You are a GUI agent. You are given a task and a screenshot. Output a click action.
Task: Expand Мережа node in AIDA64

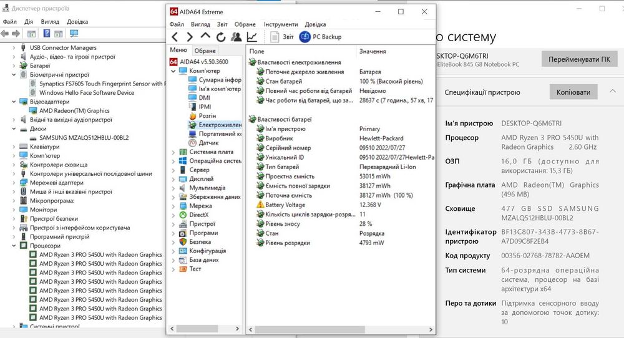pyautogui.click(x=173, y=206)
